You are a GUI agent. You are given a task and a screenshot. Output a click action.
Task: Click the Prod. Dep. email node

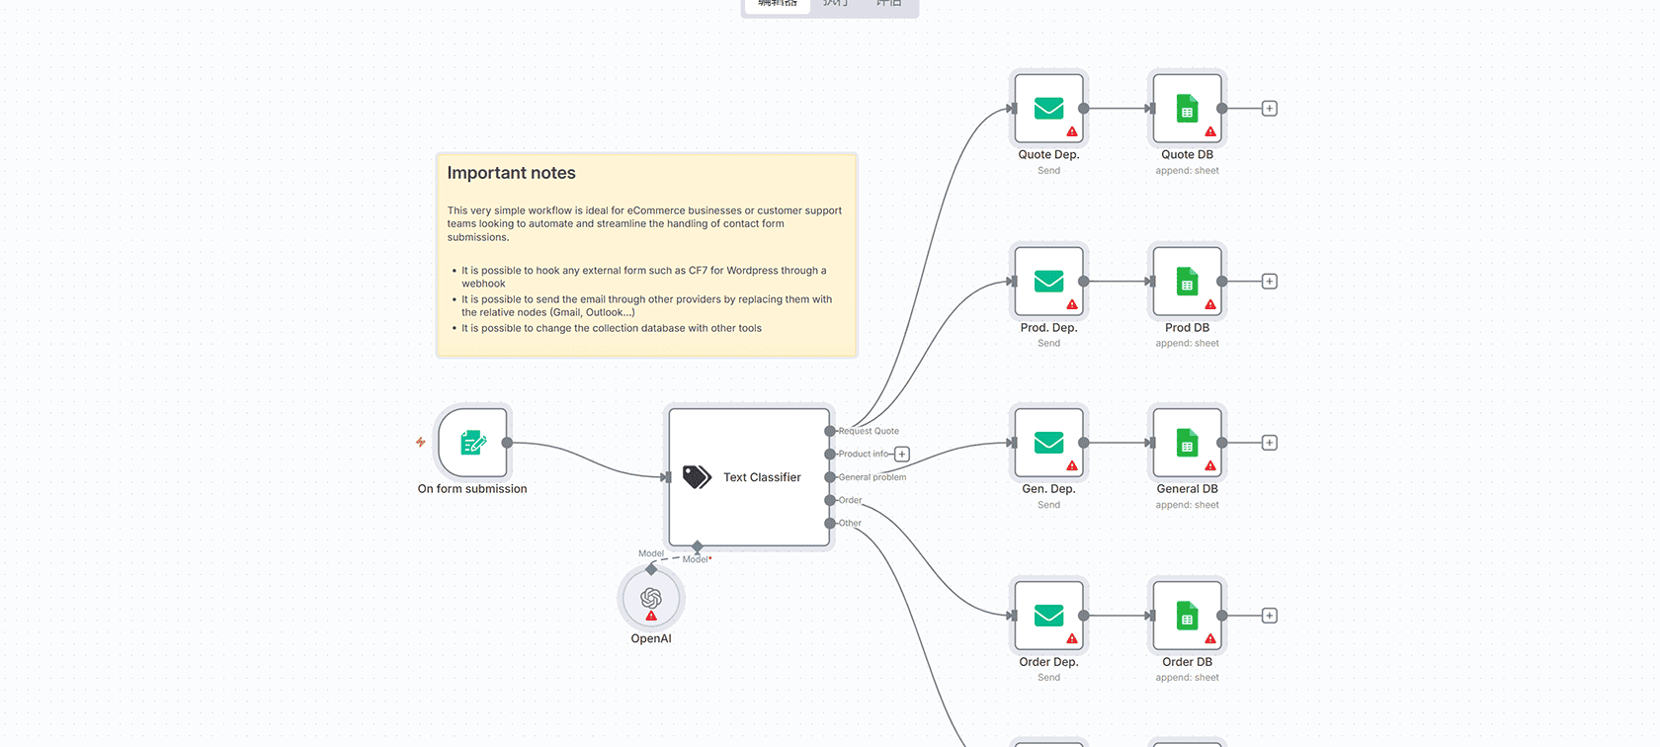(x=1048, y=282)
